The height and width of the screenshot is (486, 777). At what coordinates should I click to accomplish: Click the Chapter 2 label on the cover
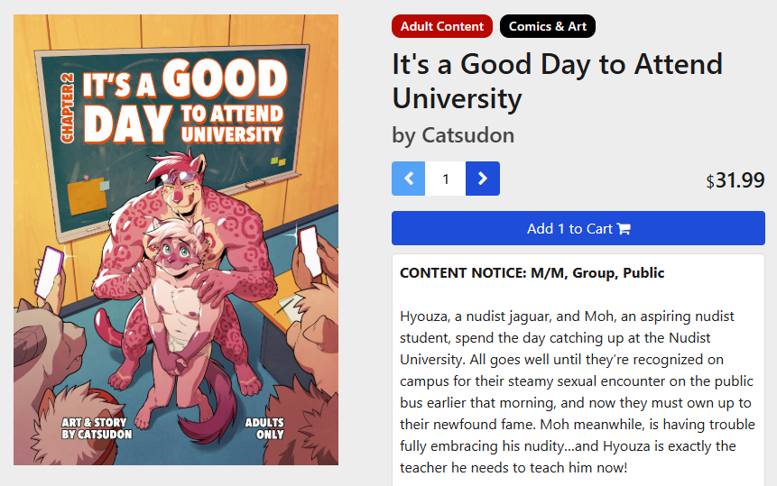click(x=67, y=106)
